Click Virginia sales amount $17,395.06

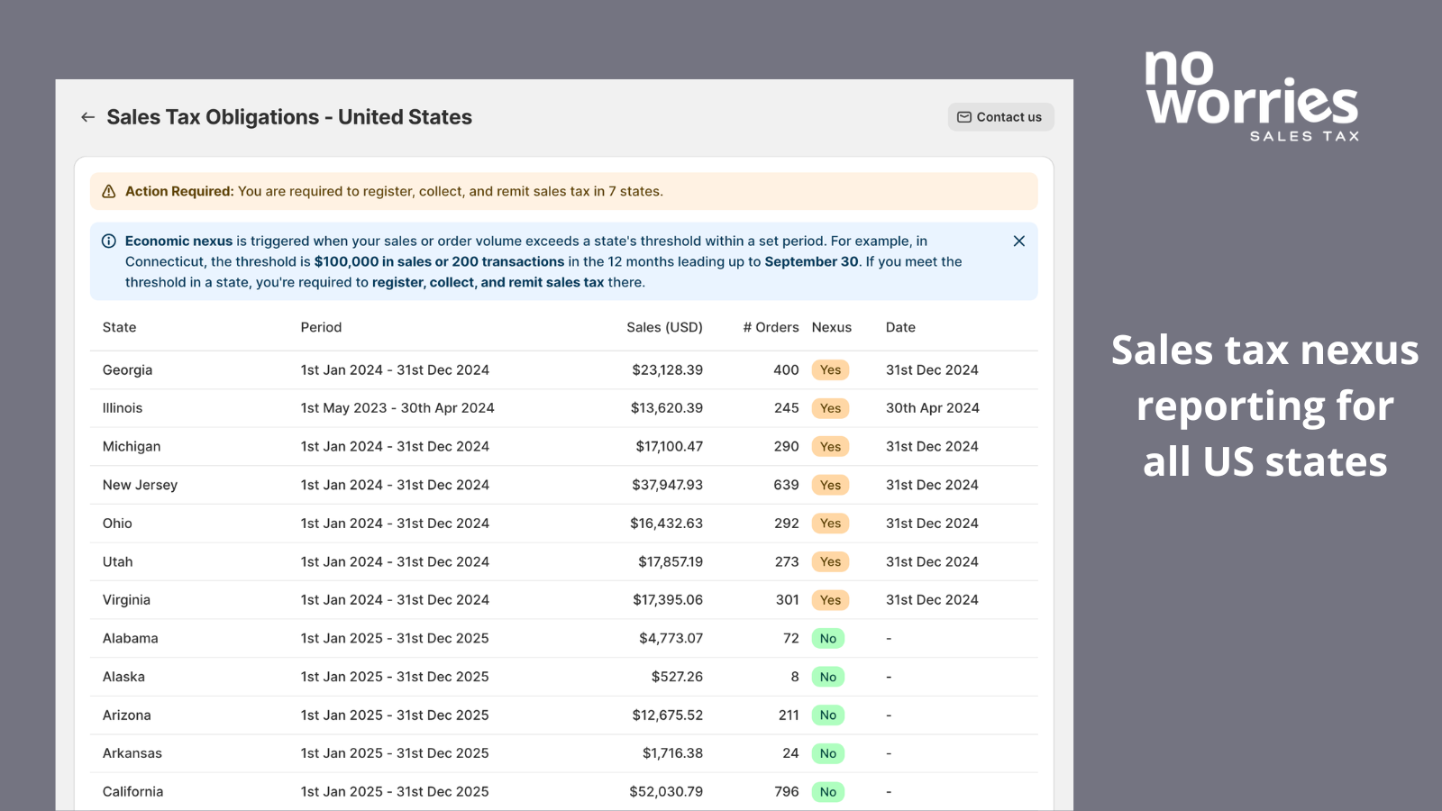point(668,599)
